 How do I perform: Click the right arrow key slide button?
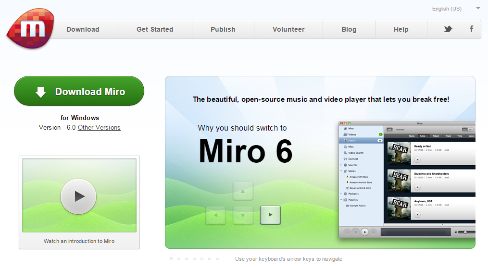coord(271,215)
